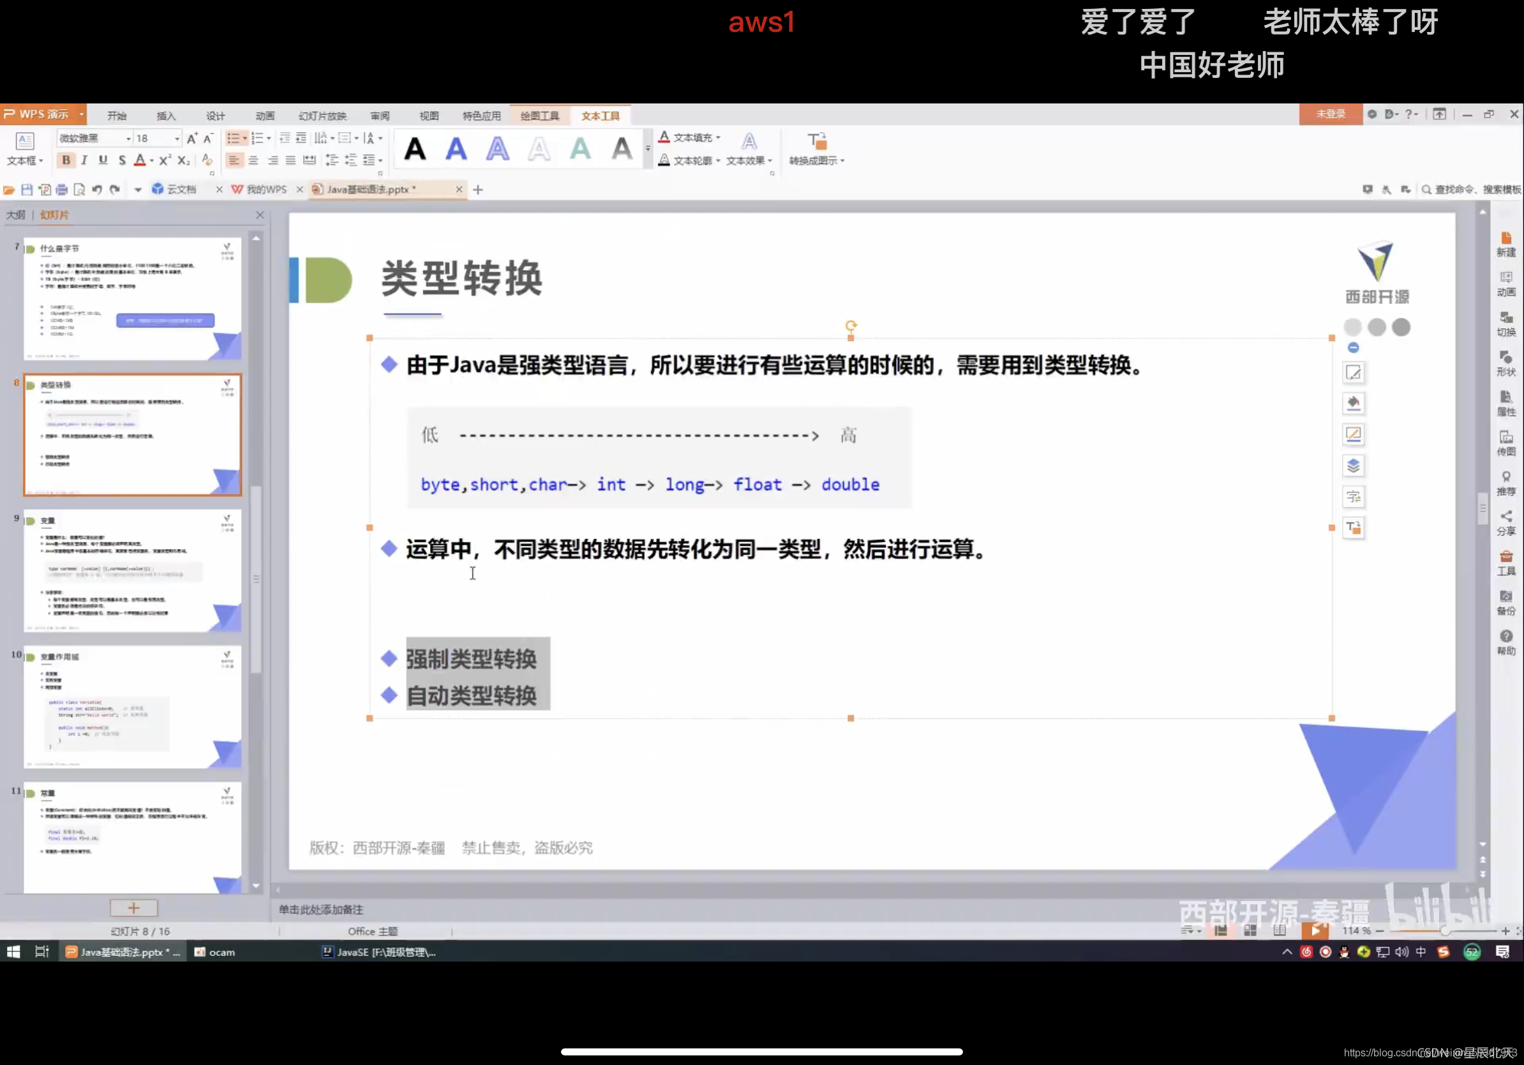The image size is (1524, 1065).
Task: Switch to the 插入 ribbon tab
Action: pos(166,116)
